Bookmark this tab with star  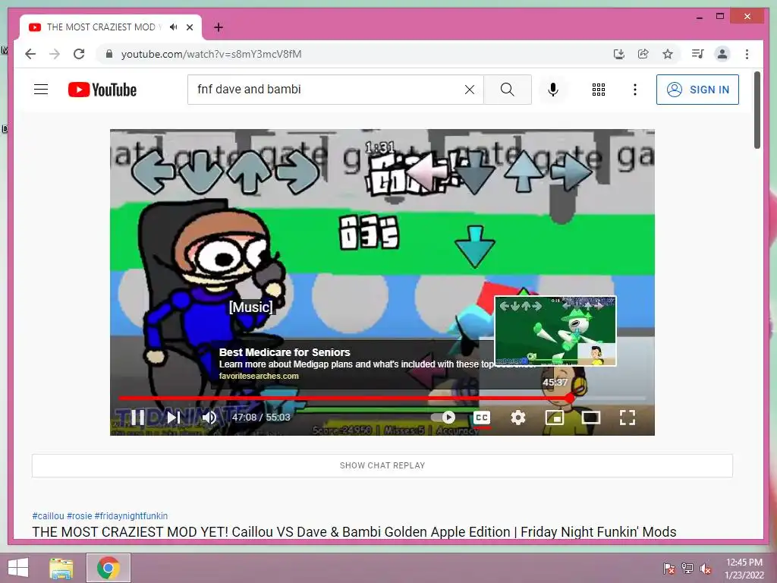coord(668,54)
